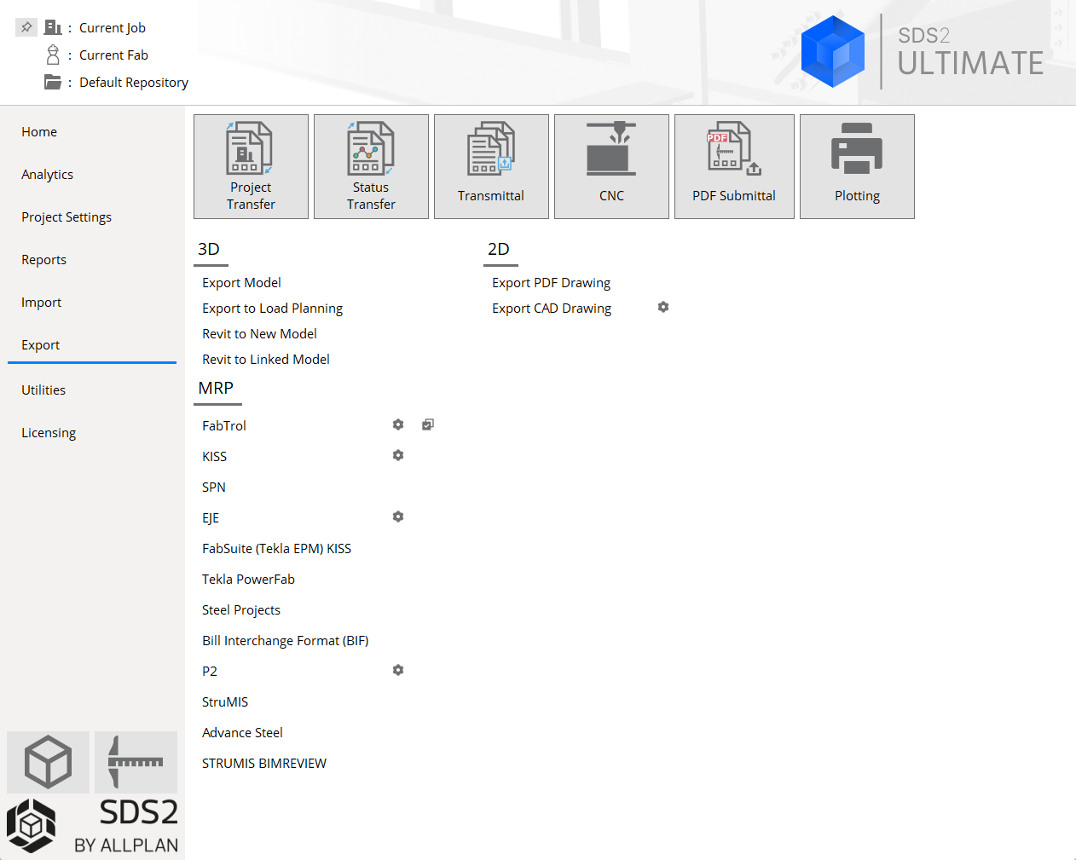The width and height of the screenshot is (1076, 860).
Task: Open settings gear for KISS
Action: [398, 455]
